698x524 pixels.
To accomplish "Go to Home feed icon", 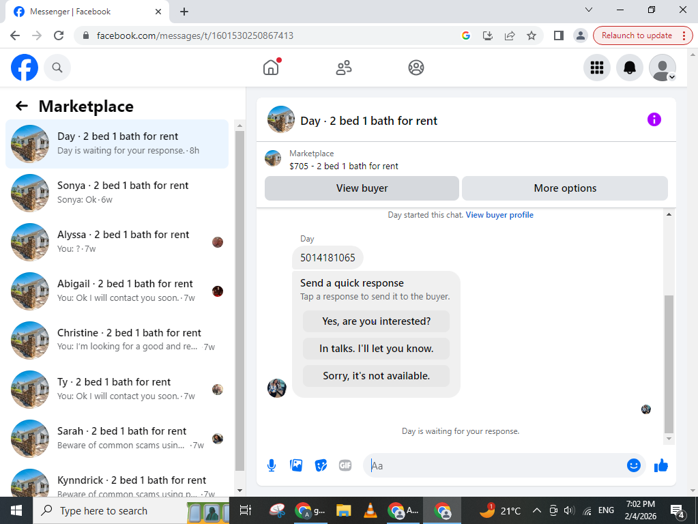I will pos(271,68).
